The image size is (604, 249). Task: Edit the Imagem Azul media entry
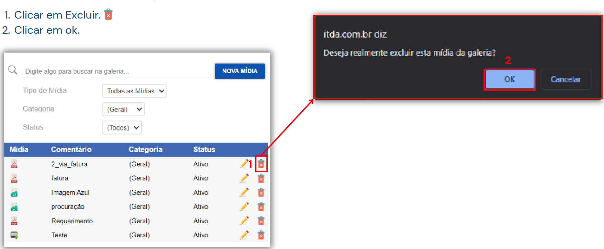click(x=244, y=192)
